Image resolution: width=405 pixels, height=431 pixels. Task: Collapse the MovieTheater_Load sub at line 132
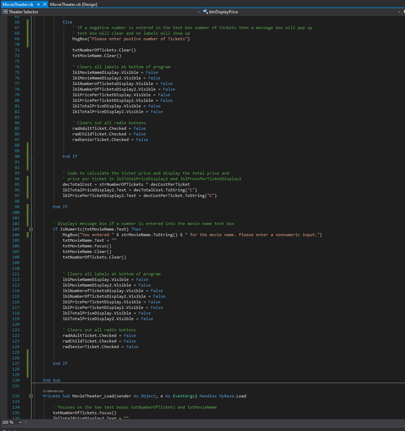(x=31, y=396)
